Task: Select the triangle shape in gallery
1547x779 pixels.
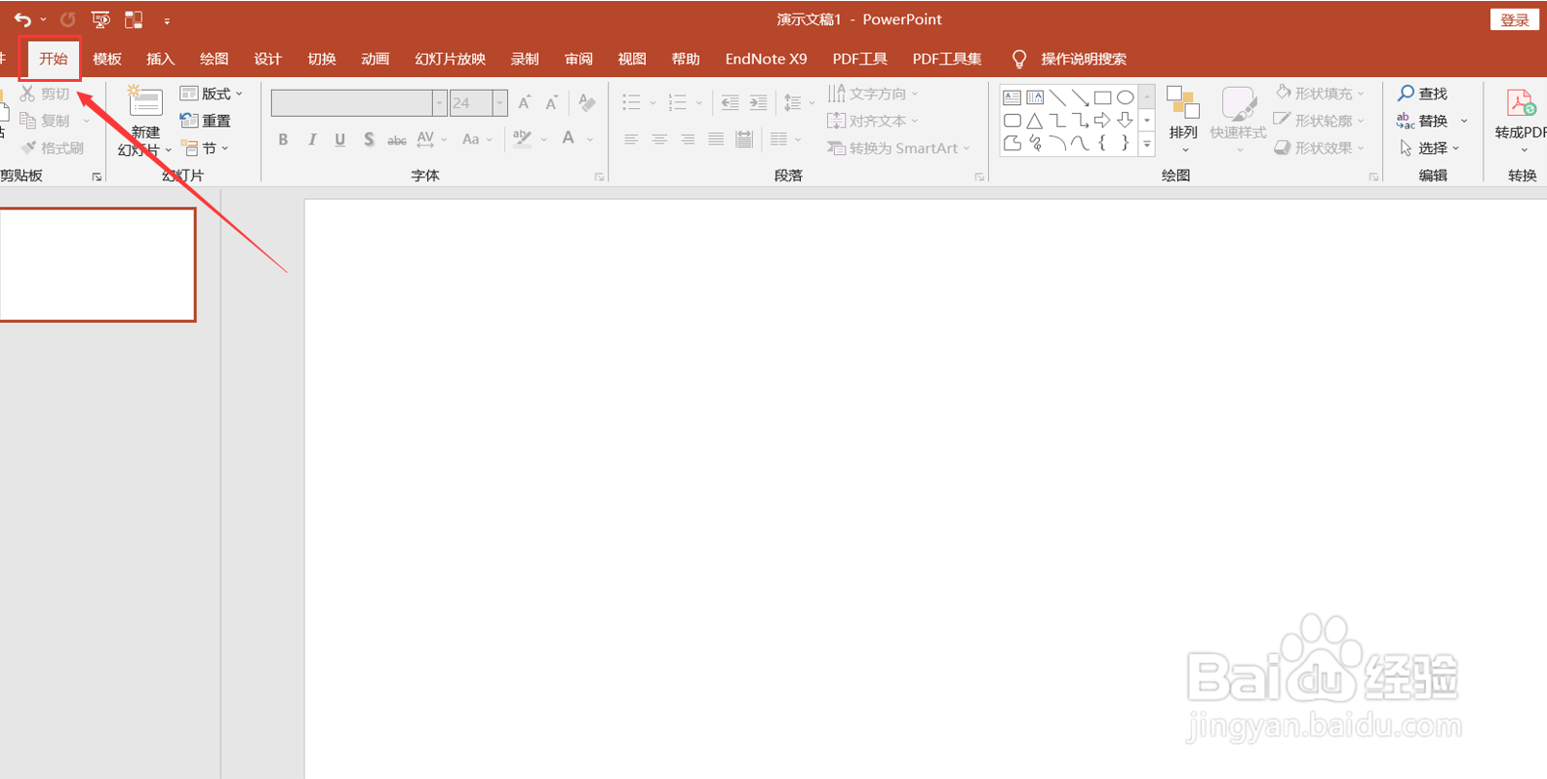Action: [1034, 121]
